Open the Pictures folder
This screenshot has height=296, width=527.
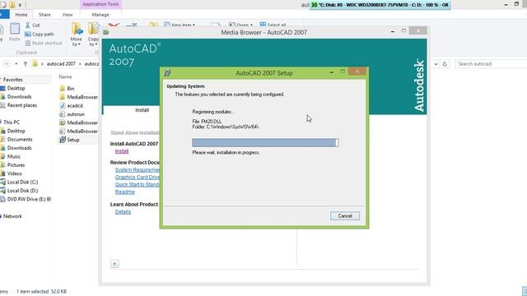click(x=16, y=165)
